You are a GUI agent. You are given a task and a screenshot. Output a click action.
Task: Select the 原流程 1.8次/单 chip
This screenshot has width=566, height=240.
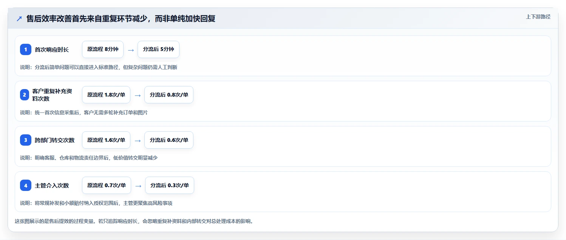(106, 95)
